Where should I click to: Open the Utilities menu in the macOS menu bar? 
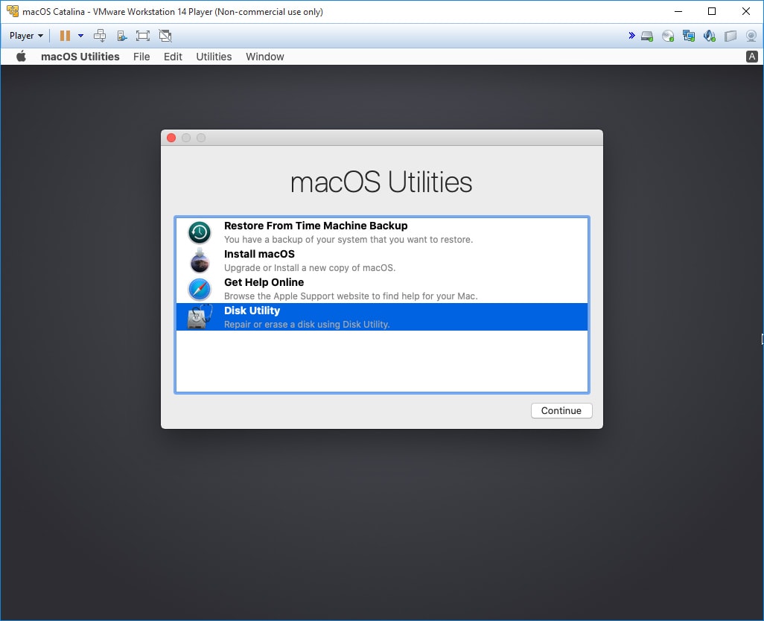click(214, 57)
